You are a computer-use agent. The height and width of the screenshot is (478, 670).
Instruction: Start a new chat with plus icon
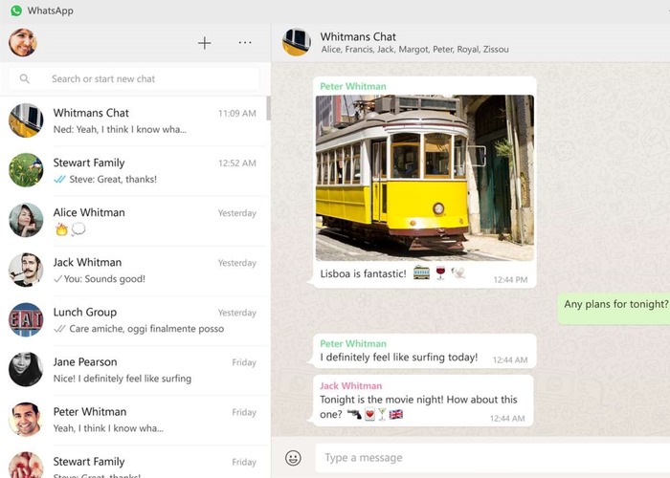tap(205, 43)
